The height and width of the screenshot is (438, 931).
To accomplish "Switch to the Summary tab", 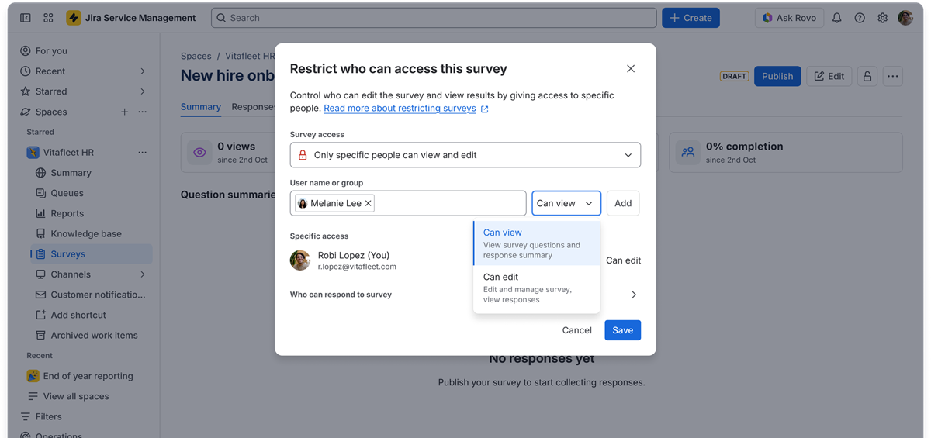I will click(x=201, y=107).
